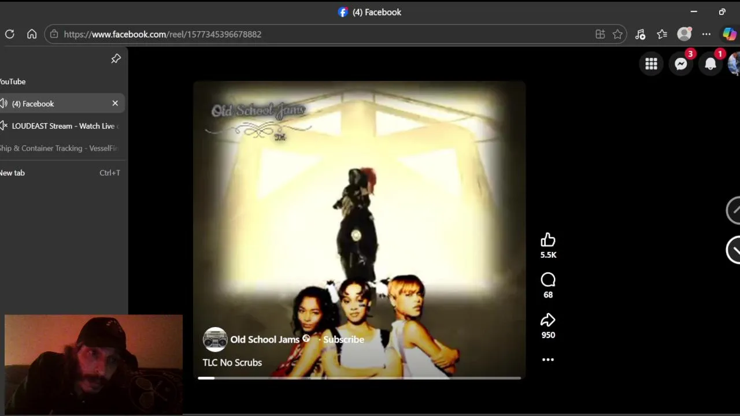
Task: Switch to LOUDEAST Stream tab
Action: pyautogui.click(x=63, y=126)
